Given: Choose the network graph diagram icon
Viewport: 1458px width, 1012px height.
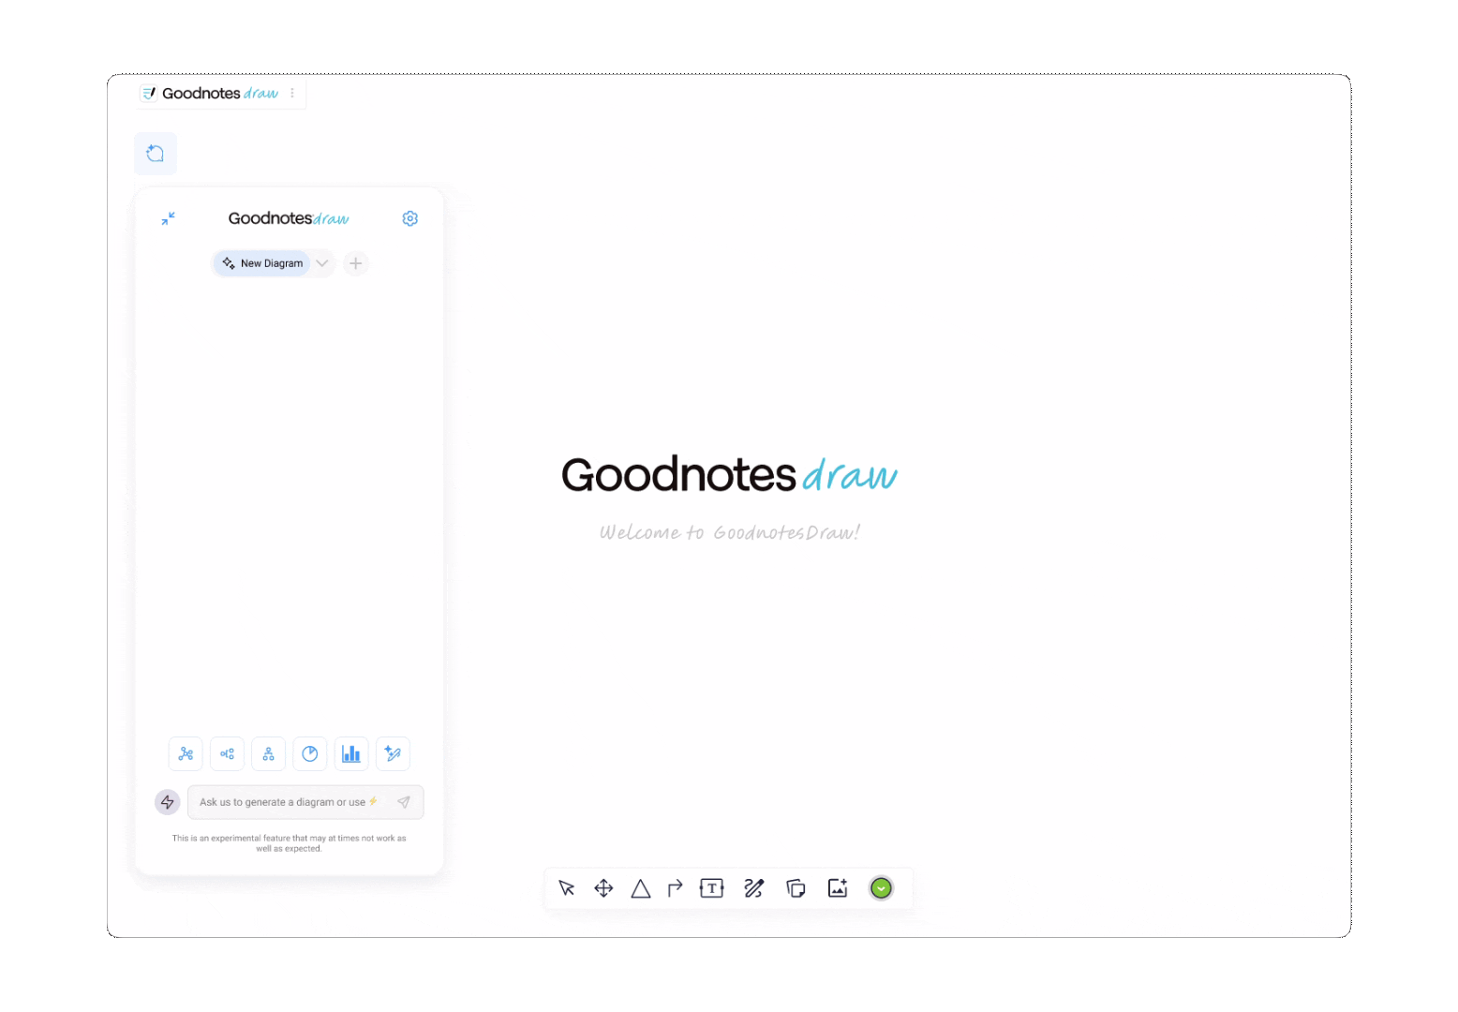Looking at the screenshot, I should tap(186, 753).
